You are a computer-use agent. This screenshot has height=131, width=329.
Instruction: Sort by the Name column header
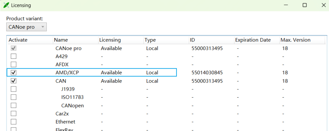[x=76, y=40]
